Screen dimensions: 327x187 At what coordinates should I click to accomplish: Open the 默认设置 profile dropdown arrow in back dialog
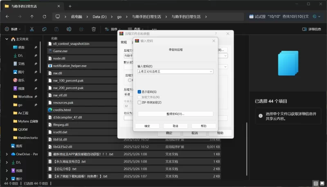coord(225,67)
